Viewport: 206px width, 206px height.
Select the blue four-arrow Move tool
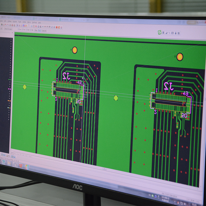pyautogui.click(x=31, y=26)
